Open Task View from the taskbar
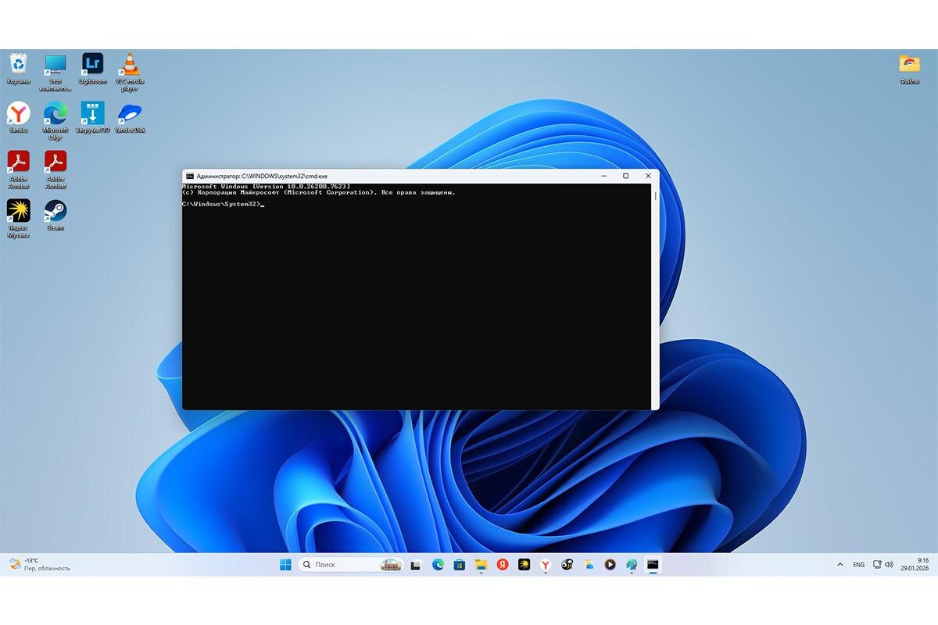 [x=416, y=565]
